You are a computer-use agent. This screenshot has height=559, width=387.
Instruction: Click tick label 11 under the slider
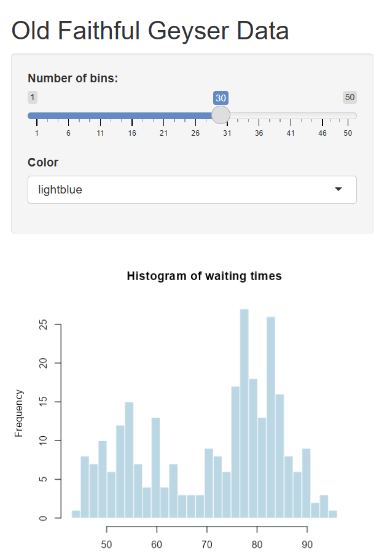(100, 133)
